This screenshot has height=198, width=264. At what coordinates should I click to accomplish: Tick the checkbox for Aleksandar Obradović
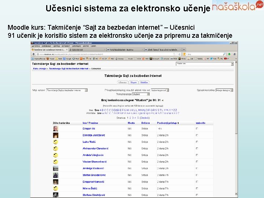click(197, 148)
